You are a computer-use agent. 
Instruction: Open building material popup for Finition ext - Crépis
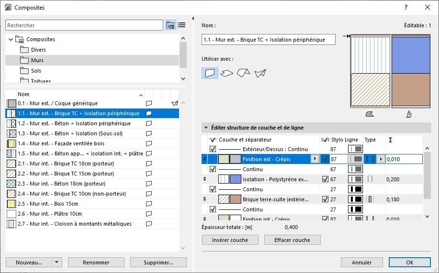tap(315, 159)
